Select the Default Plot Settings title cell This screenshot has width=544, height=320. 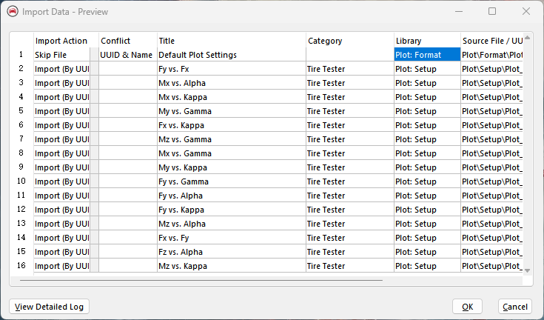(231, 55)
